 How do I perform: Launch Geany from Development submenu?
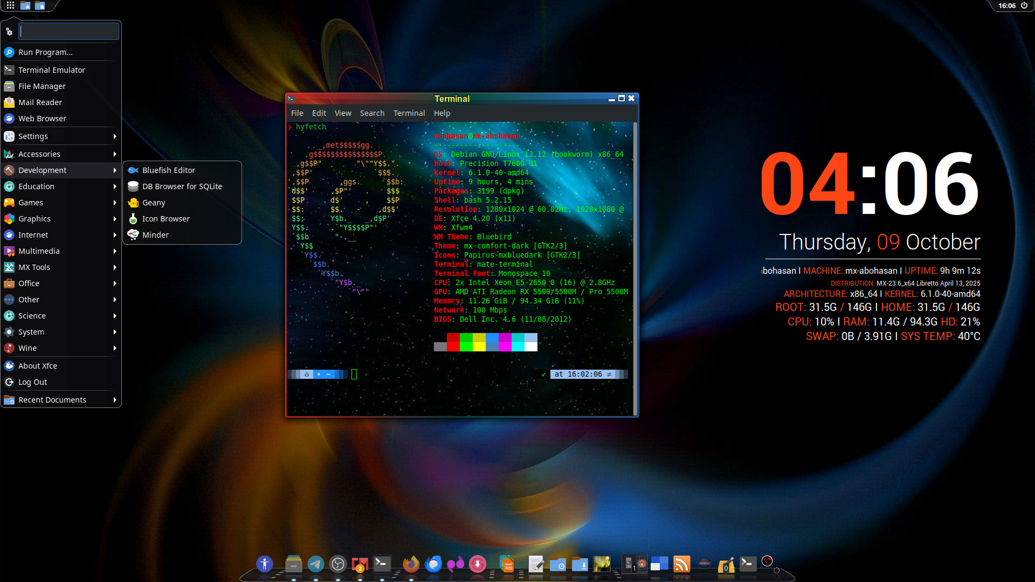[154, 203]
